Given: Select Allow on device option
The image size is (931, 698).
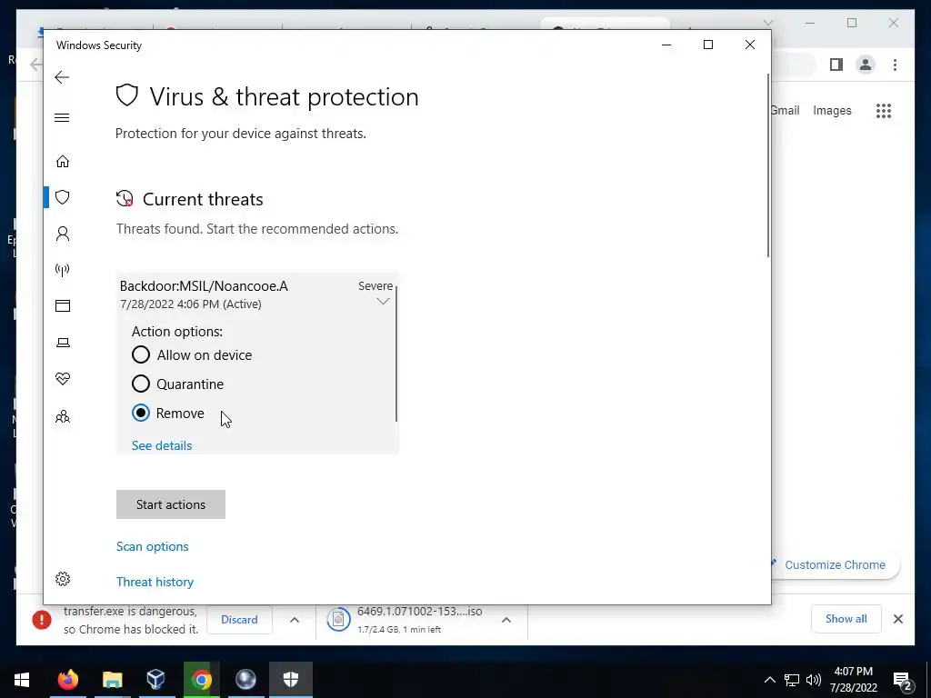Looking at the screenshot, I should (141, 355).
